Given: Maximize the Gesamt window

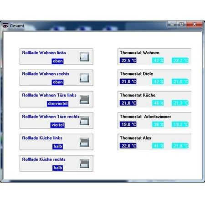Looking at the screenshot, I should coord(181,24).
